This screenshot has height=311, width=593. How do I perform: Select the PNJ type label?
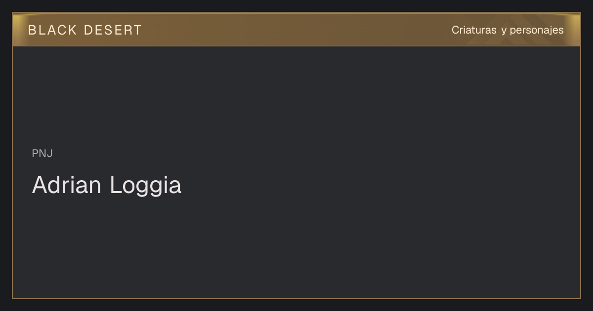click(x=42, y=154)
